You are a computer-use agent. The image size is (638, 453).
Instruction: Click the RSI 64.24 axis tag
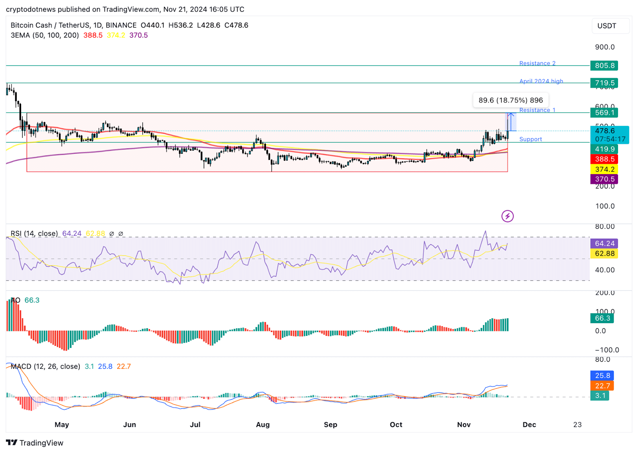click(x=604, y=243)
